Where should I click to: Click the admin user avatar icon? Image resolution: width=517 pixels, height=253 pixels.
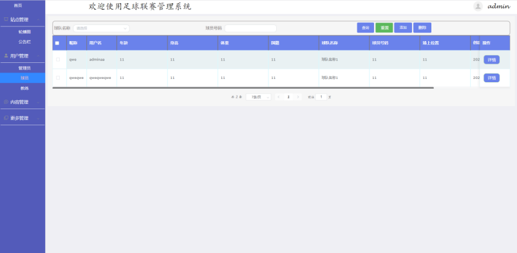478,6
